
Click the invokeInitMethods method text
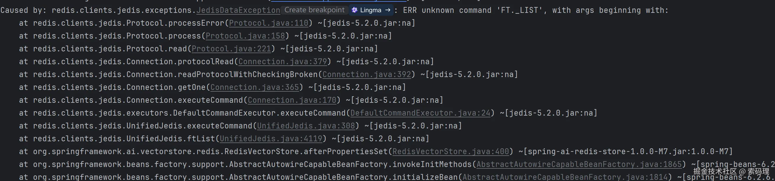(x=432, y=165)
